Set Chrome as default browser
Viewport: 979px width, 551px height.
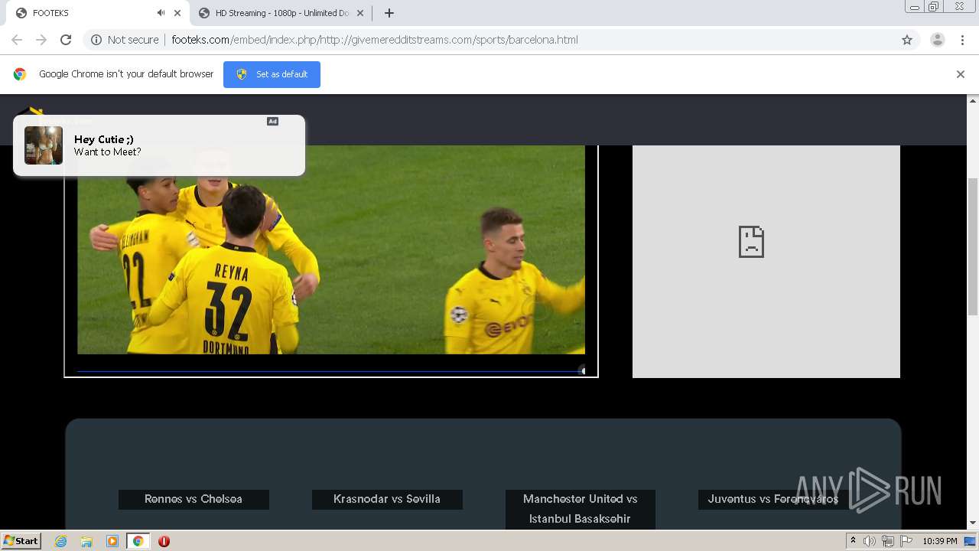(x=272, y=74)
